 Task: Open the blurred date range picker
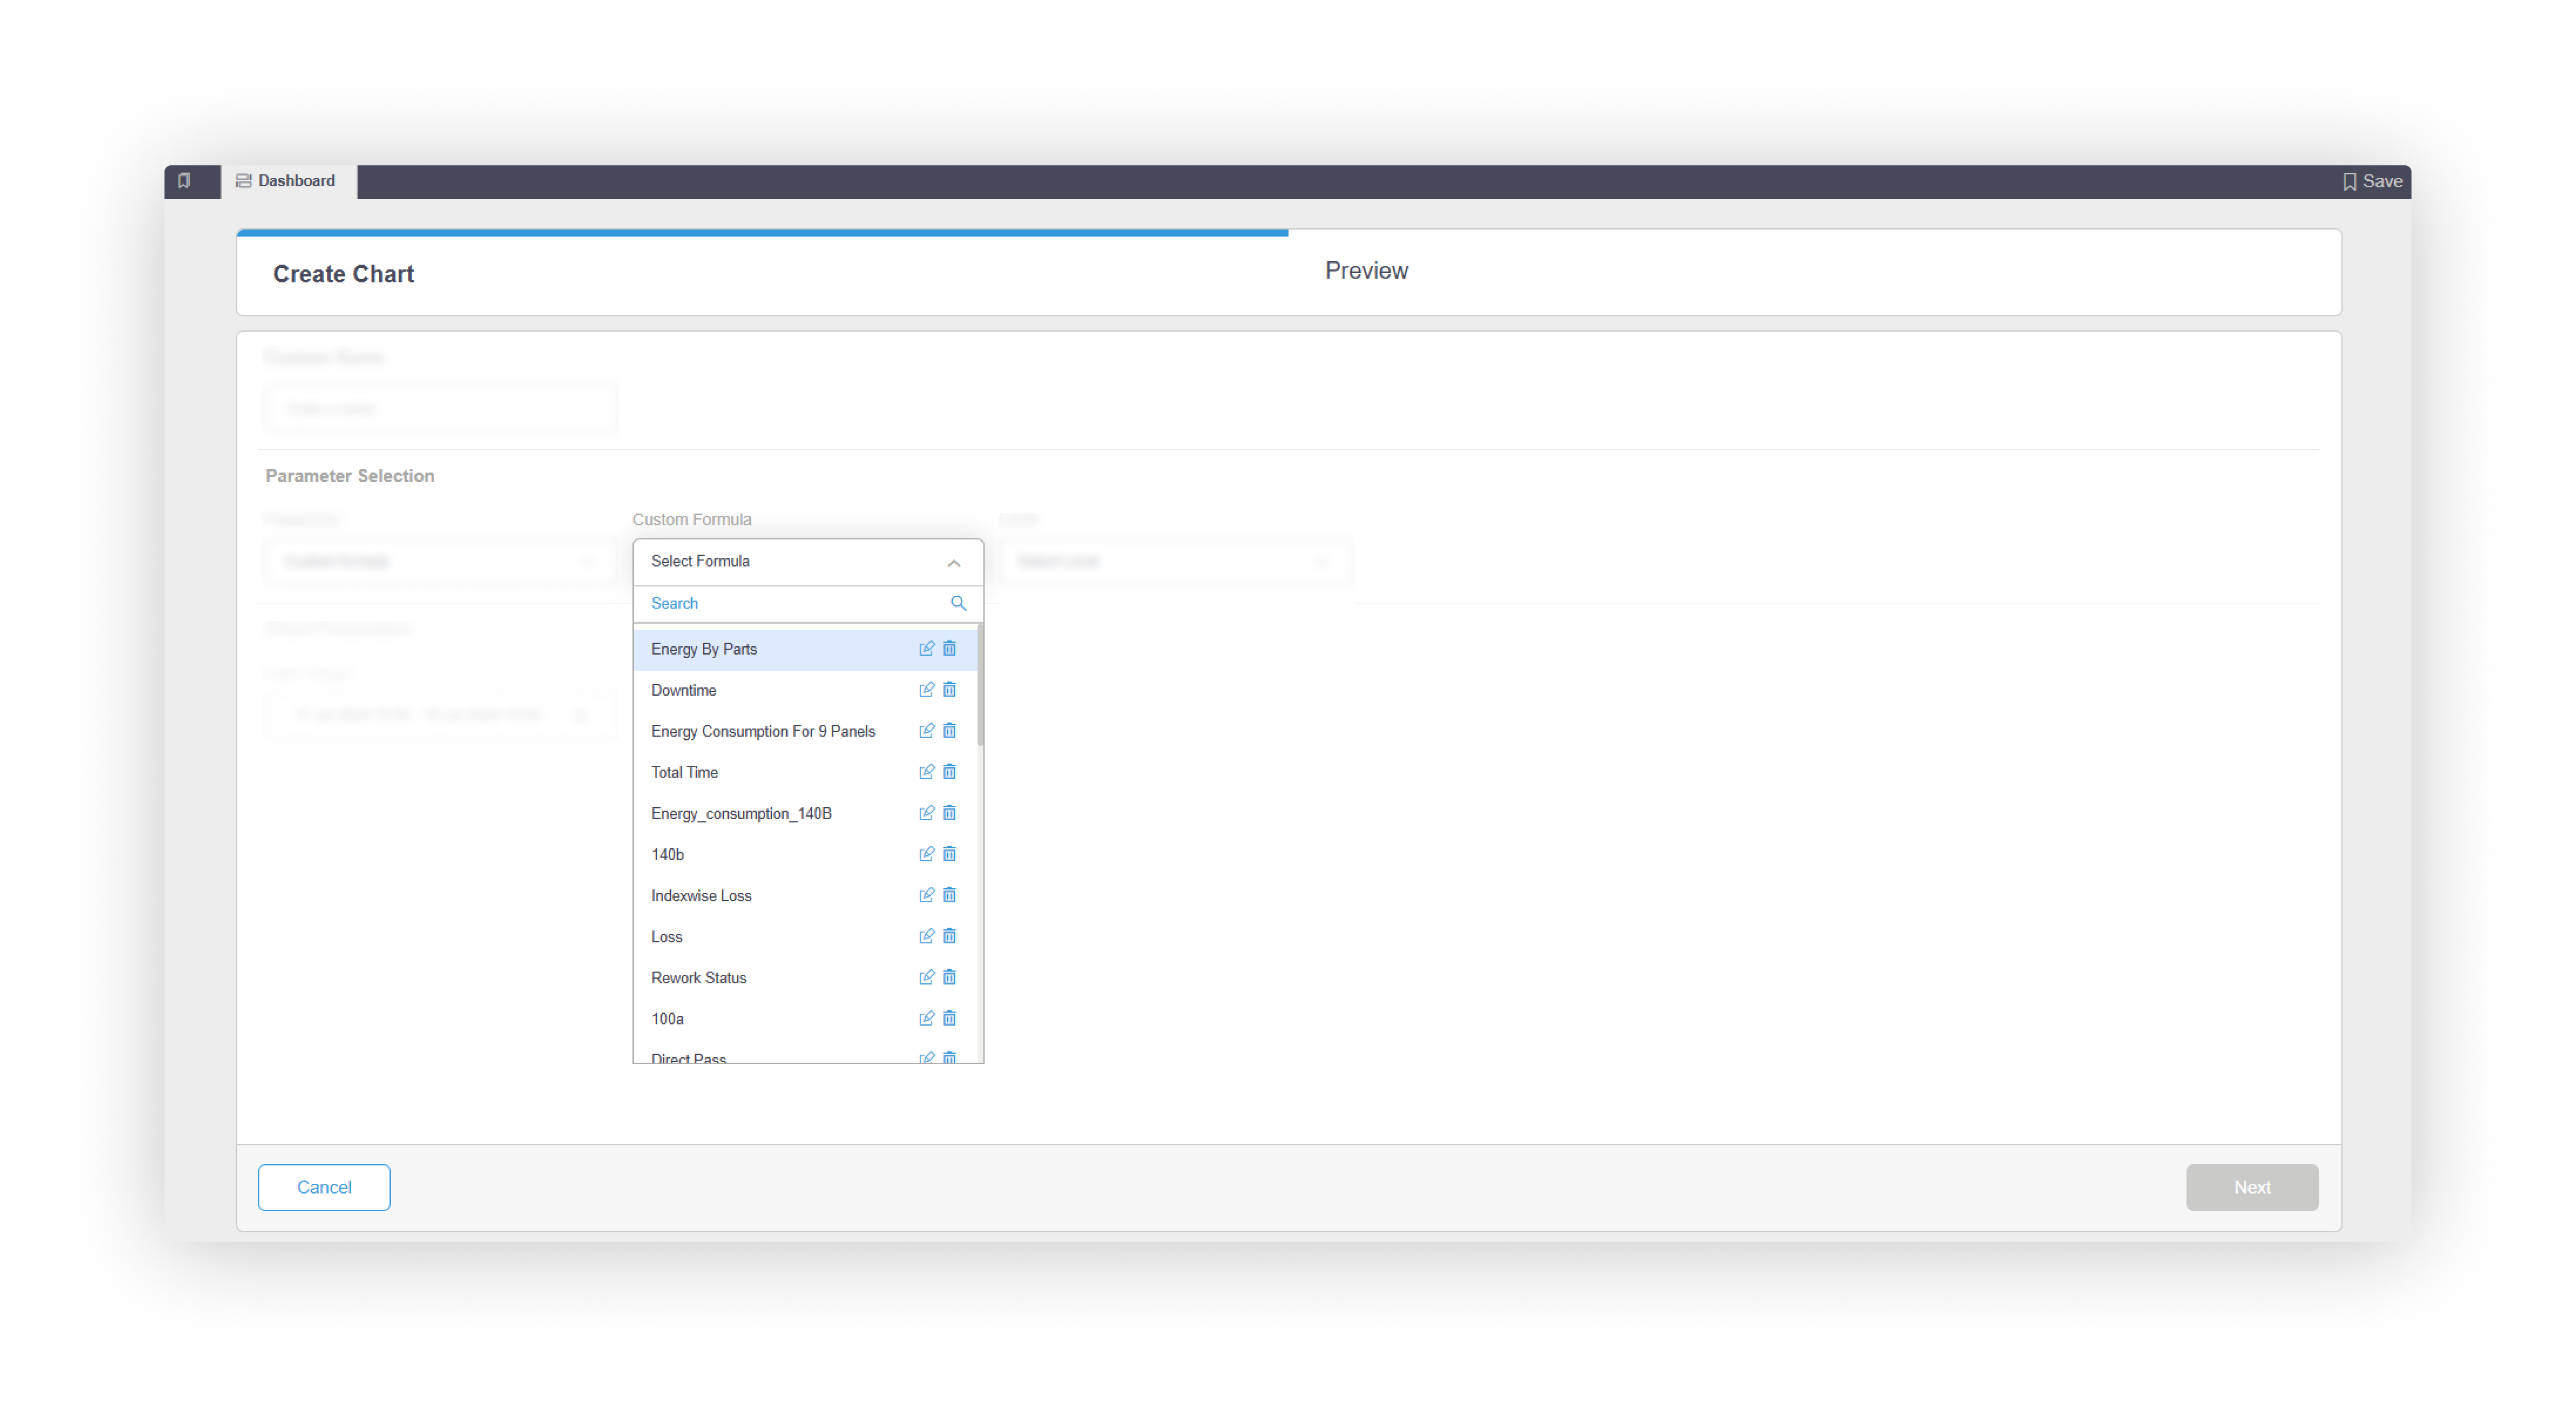[x=440, y=715]
